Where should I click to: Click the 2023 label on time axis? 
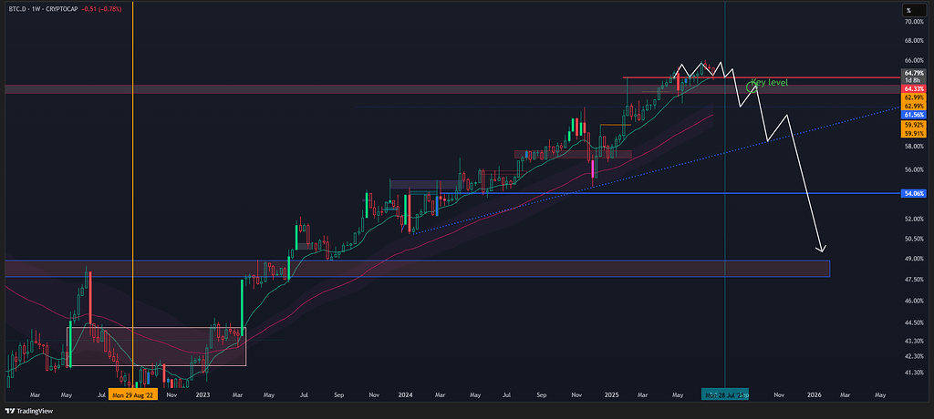203,394
